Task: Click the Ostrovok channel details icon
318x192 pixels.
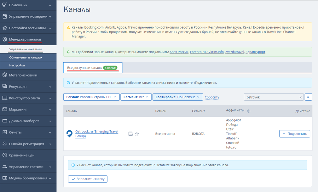Action: tap(130, 134)
